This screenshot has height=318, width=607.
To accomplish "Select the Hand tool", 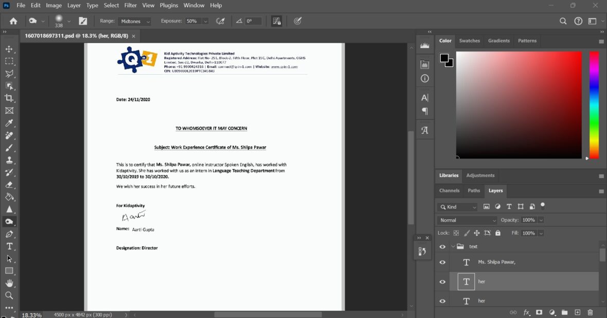I will coord(9,283).
